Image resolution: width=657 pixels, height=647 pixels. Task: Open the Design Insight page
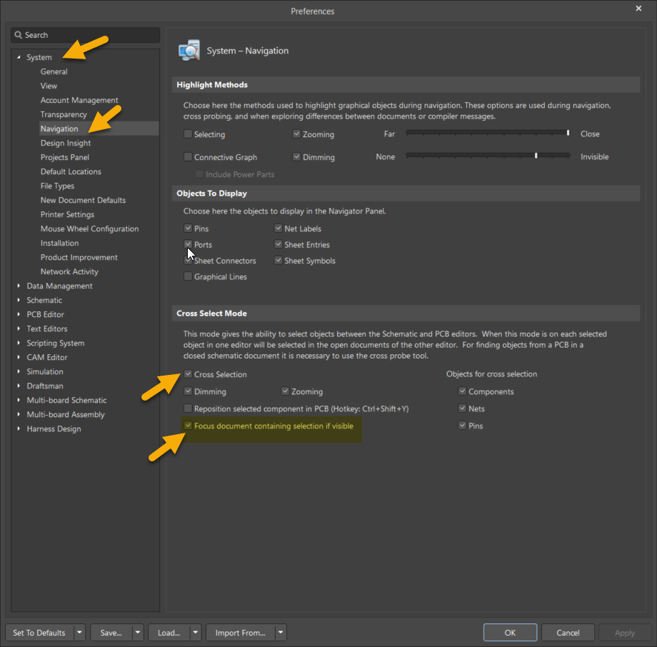66,143
